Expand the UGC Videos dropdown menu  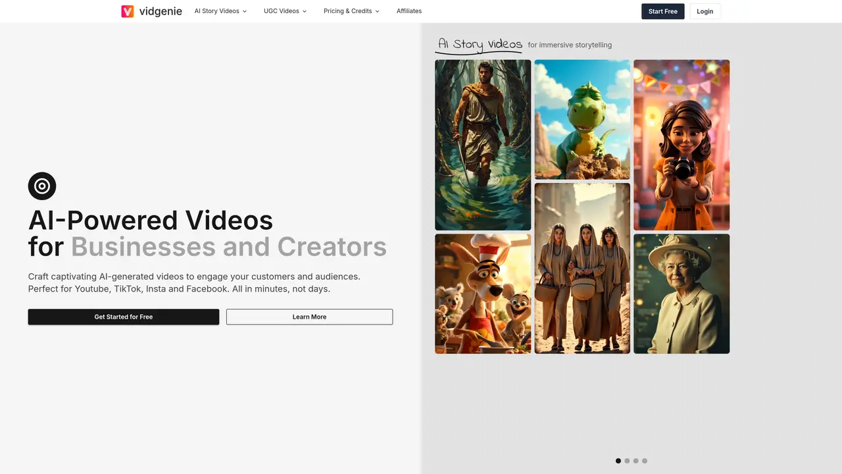pyautogui.click(x=285, y=11)
